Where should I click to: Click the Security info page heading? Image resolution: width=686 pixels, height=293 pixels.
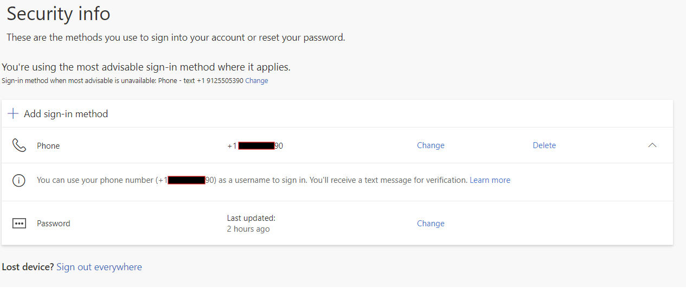tap(59, 14)
